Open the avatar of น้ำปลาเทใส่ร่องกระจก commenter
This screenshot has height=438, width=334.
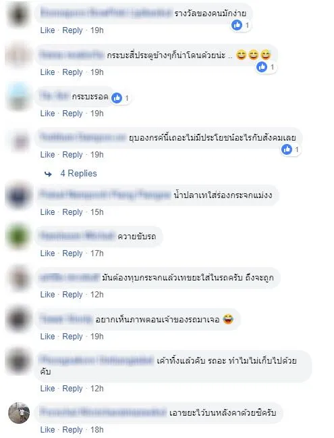tap(19, 195)
